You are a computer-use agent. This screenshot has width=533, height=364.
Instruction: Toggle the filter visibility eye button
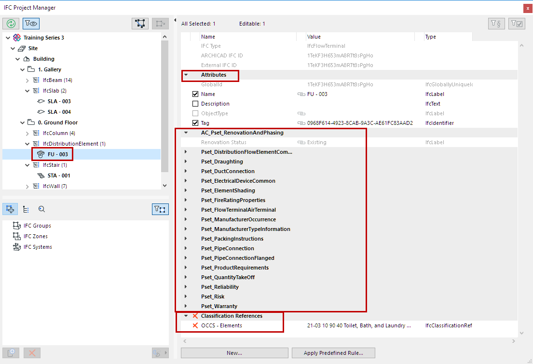[x=31, y=24]
